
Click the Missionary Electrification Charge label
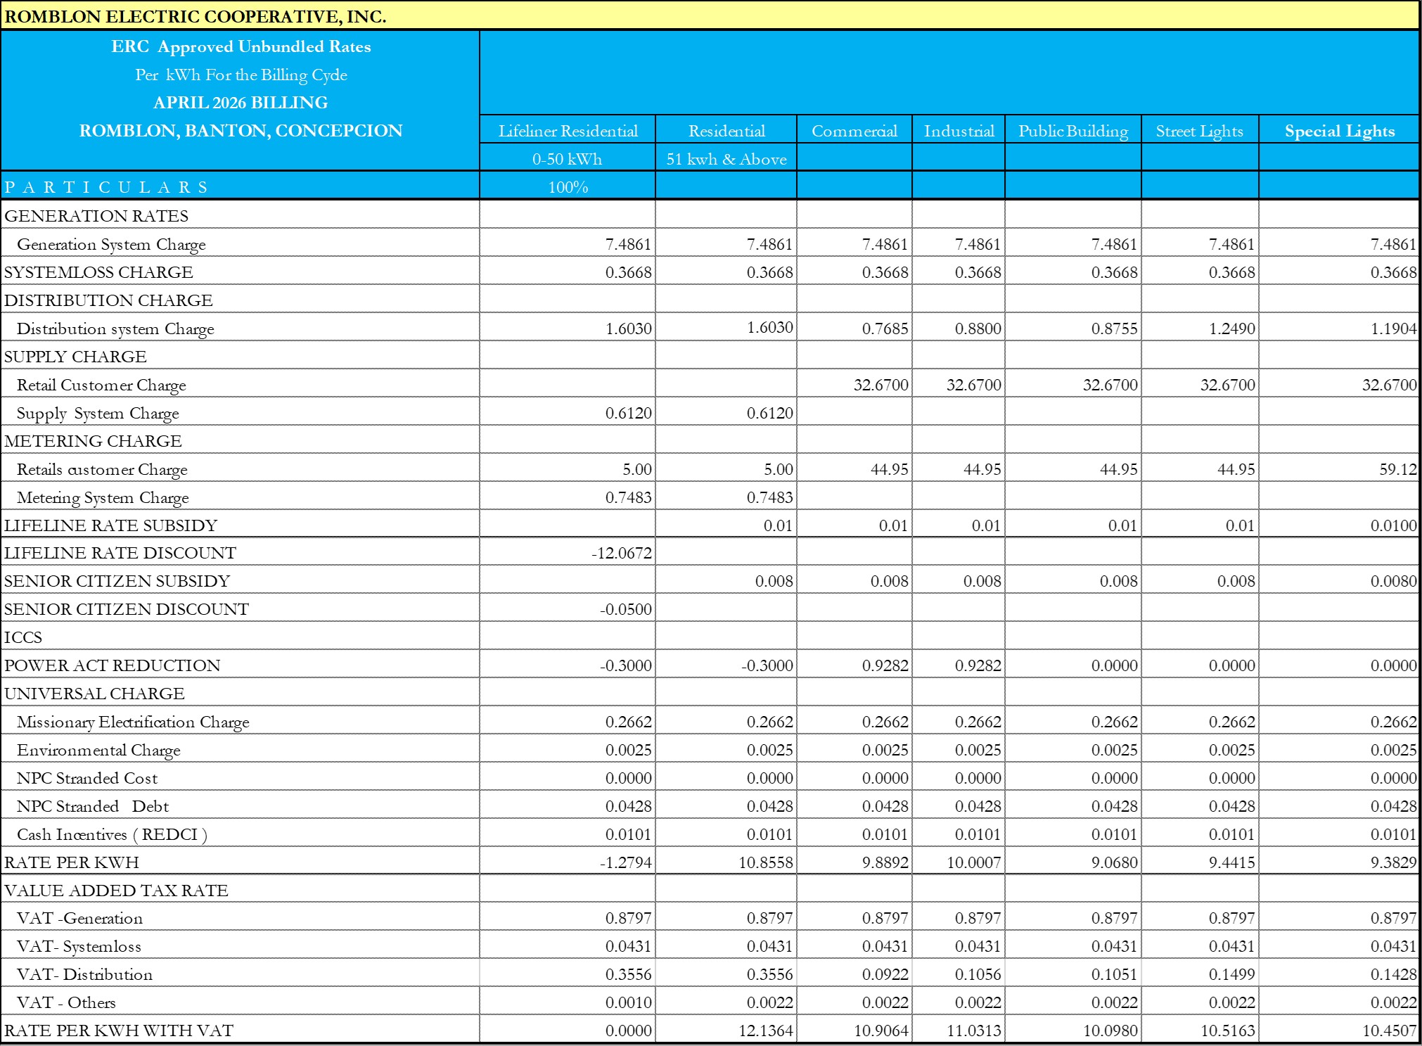click(133, 722)
